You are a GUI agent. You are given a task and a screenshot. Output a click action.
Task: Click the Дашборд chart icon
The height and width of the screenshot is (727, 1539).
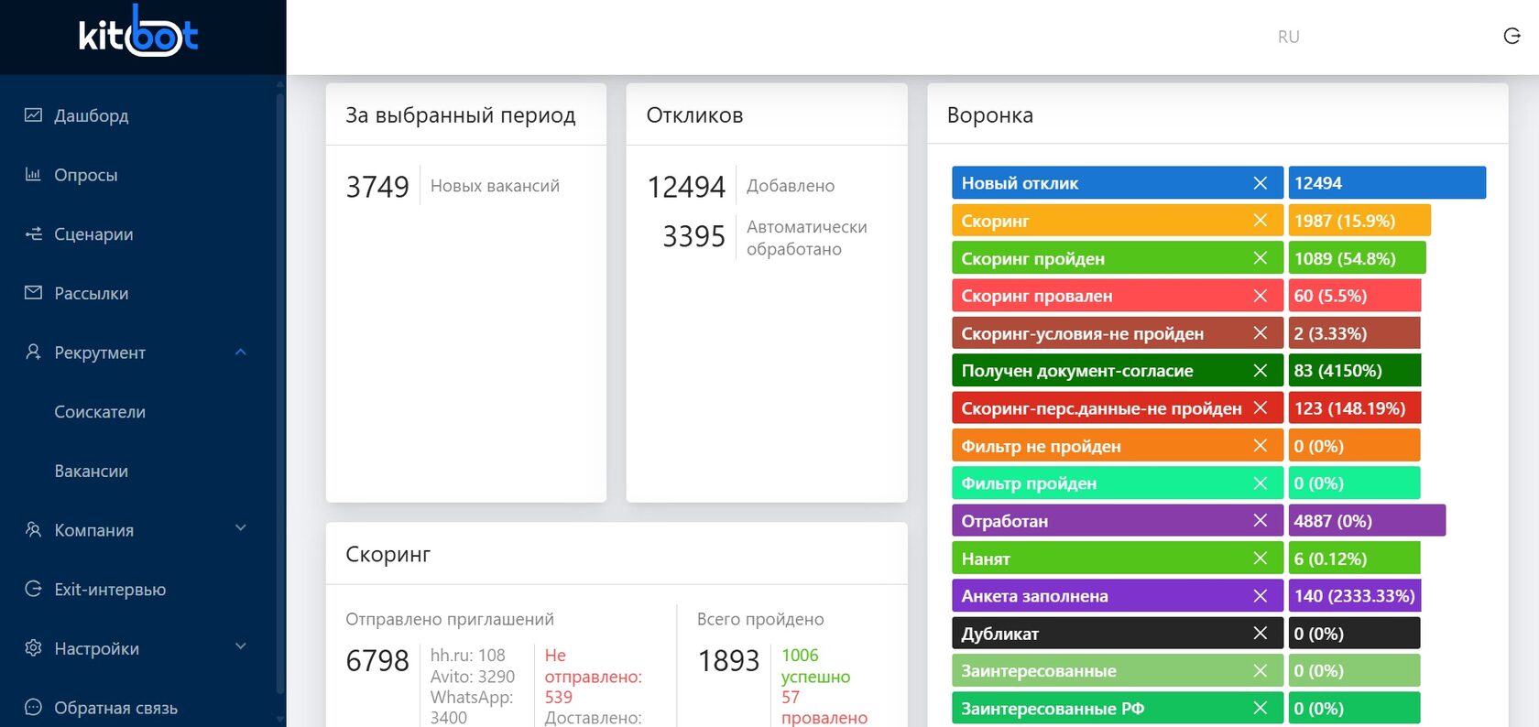coord(33,115)
